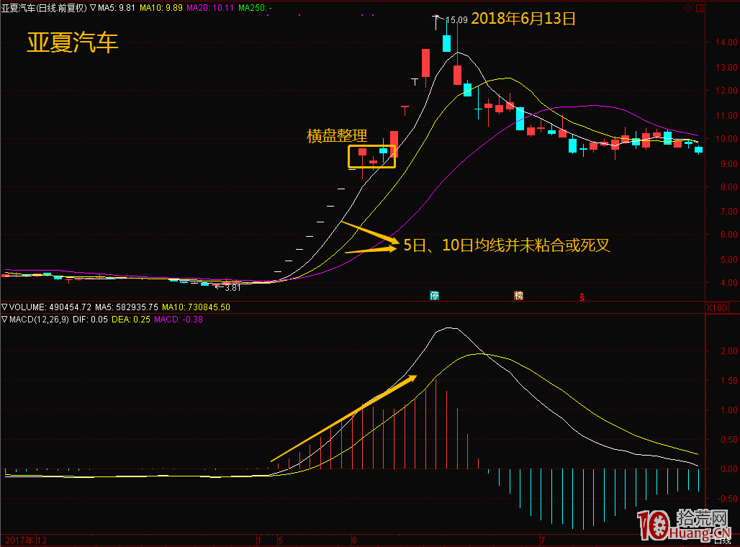Click the DIF: 0.05 value

pyautogui.click(x=90, y=320)
